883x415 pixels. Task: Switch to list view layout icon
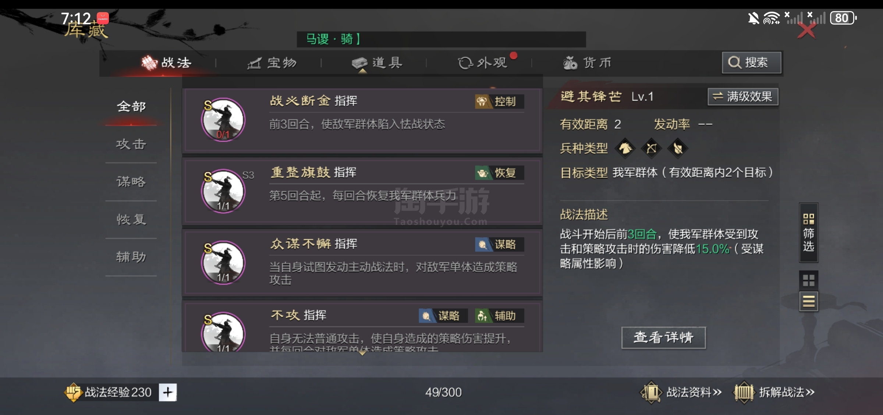coord(808,301)
